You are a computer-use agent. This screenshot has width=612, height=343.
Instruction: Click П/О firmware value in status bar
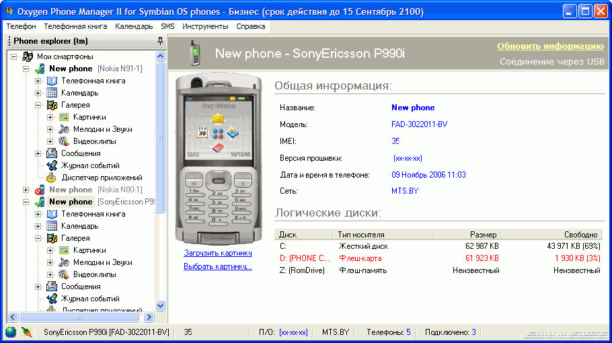[293, 332]
